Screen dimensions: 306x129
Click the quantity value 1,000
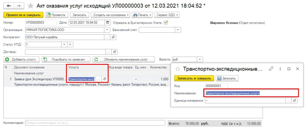(165, 79)
